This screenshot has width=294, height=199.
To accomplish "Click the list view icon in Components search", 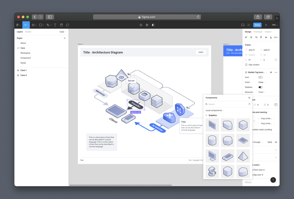I will (249, 104).
